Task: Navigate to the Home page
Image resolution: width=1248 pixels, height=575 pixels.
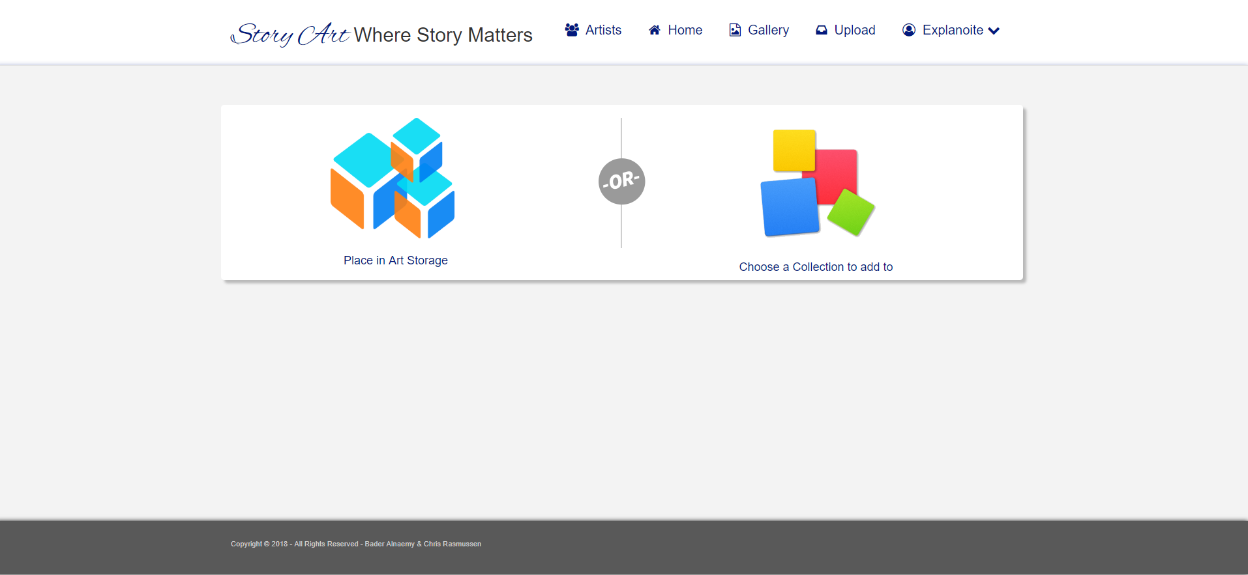Action: (x=685, y=30)
